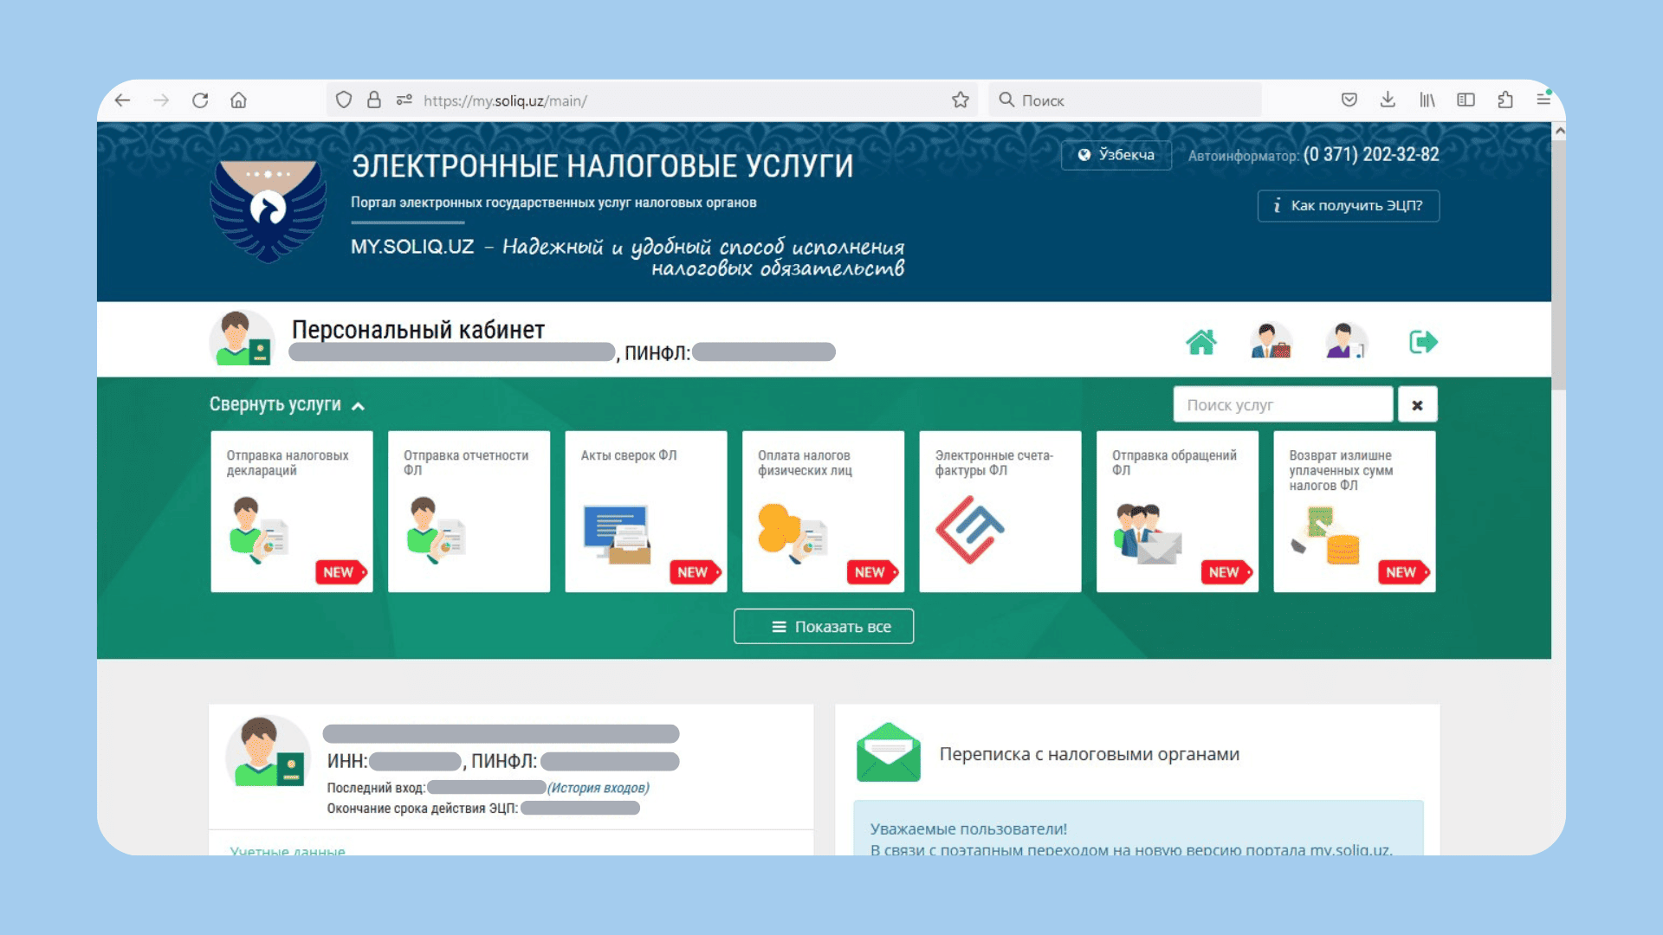Open the Электронные счета-фактуры ФЛ tile
Viewport: 1663px width, 935px height.
point(1000,512)
